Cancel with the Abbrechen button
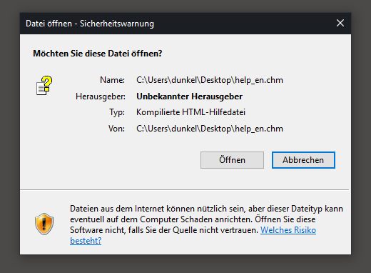The width and height of the screenshot is (371, 273). (x=303, y=160)
